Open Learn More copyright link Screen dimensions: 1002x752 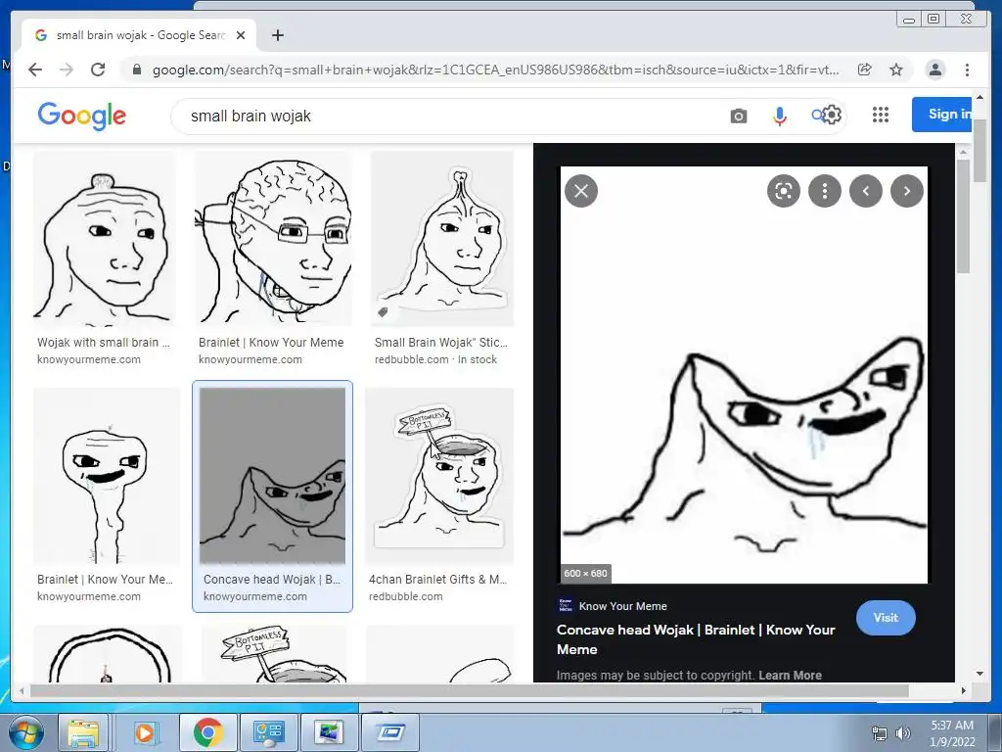(x=790, y=676)
